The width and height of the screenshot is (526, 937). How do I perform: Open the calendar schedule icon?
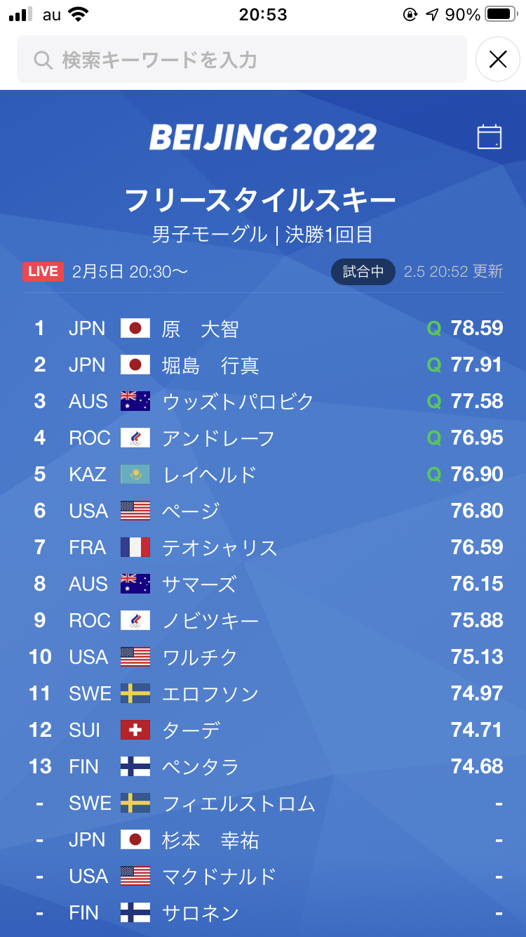490,136
